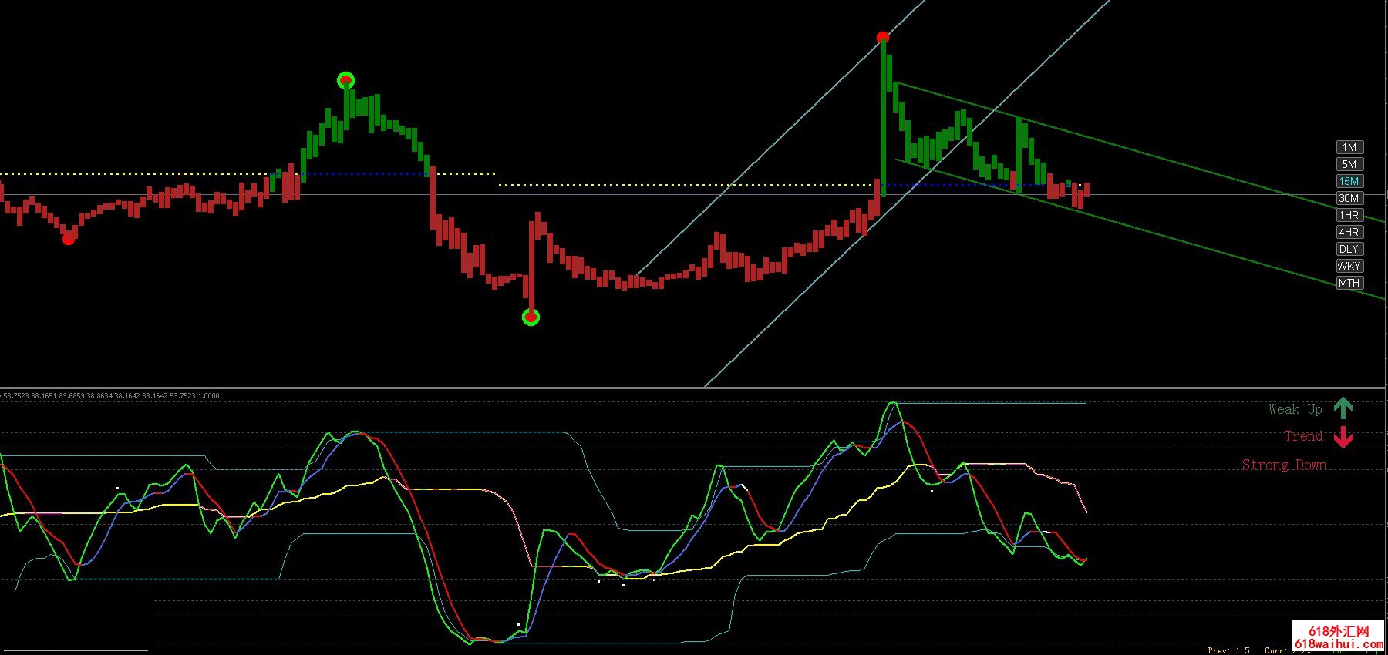Click the red dot at far-left swing low
Screen dimensions: 1388x655
[x=69, y=239]
